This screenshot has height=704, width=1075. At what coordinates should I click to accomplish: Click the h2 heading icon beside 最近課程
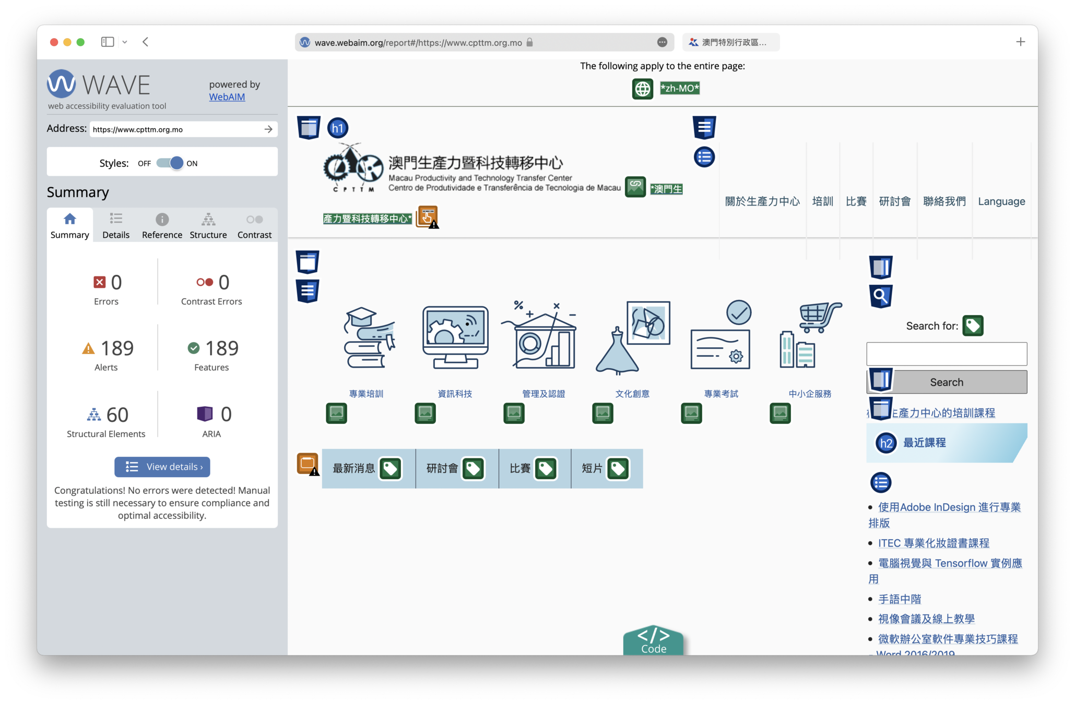point(886,443)
